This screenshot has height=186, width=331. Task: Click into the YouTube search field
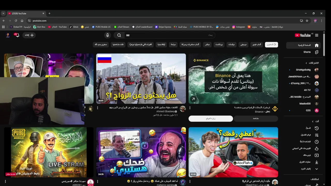169,35
